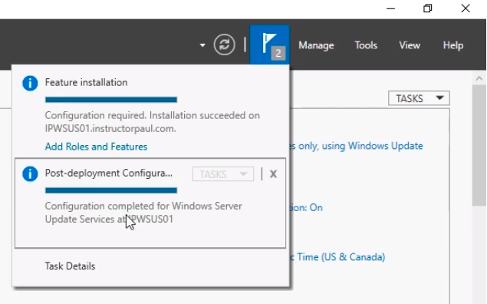487x304 pixels.
Task: Open the Tools menu
Action: [x=366, y=45]
